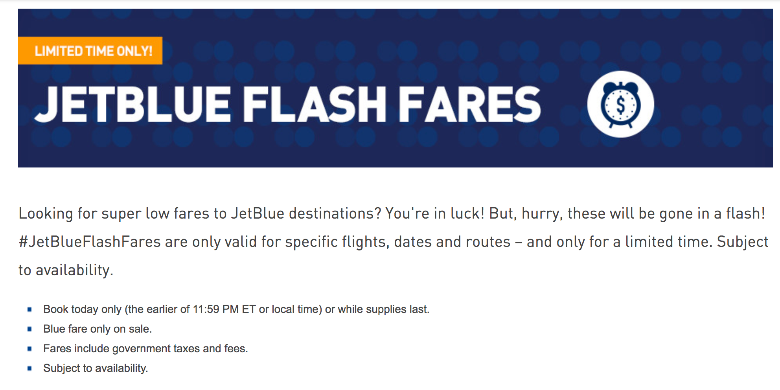Click the word FARES in the banner

[470, 105]
